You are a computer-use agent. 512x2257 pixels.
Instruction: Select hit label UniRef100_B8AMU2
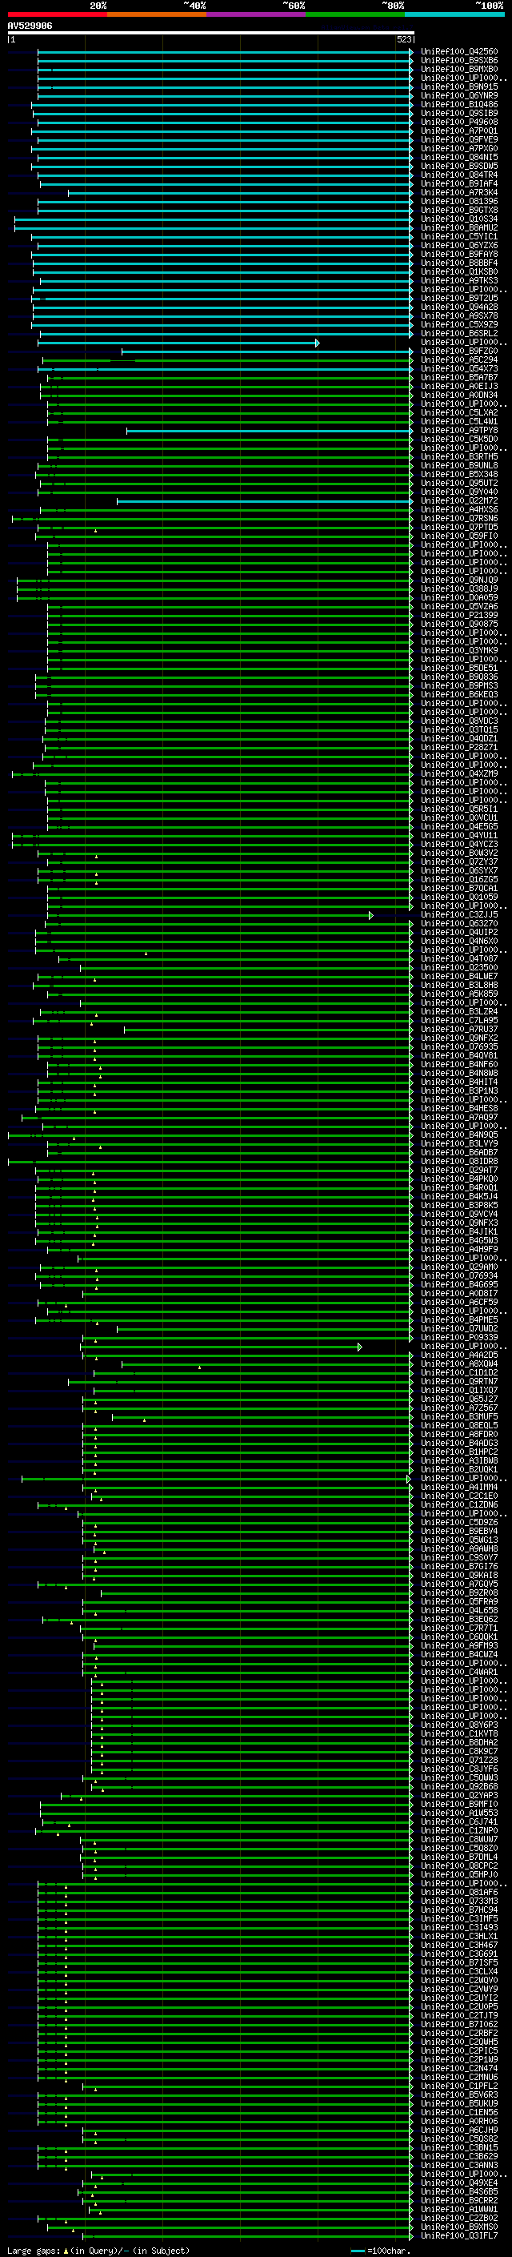click(x=458, y=228)
